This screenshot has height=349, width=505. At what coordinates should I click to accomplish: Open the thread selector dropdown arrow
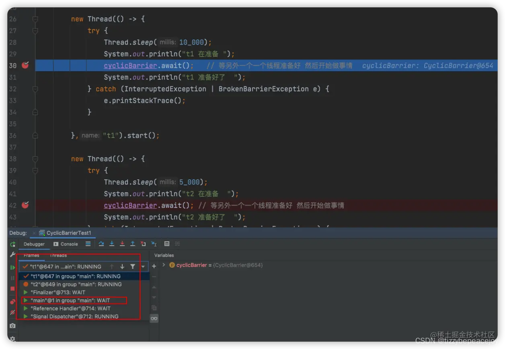[x=143, y=267]
